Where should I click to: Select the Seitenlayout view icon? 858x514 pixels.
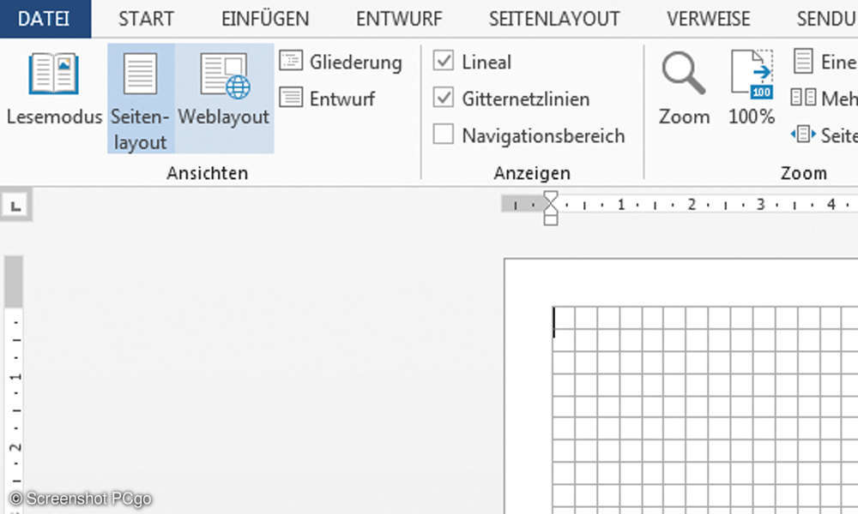[x=137, y=86]
